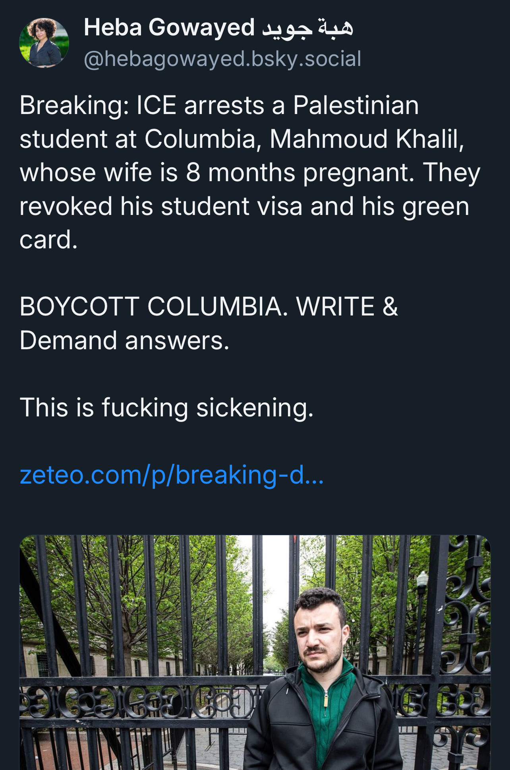The image size is (510, 770).
Task: Tap the Arabic name in the header
Action: [x=307, y=28]
